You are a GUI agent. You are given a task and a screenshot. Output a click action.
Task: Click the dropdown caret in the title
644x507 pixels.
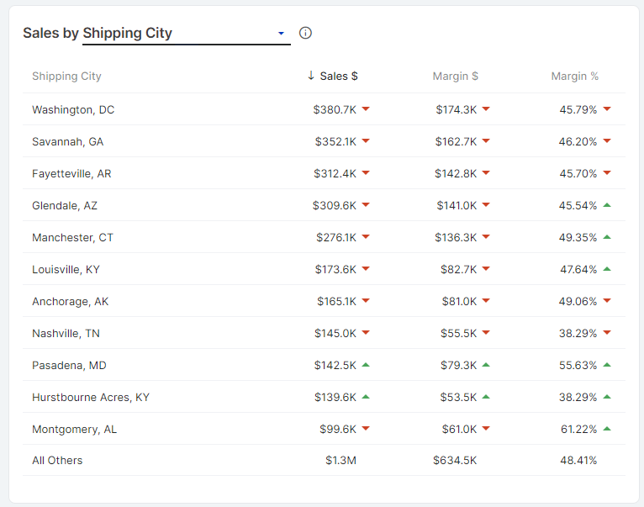coord(281,34)
